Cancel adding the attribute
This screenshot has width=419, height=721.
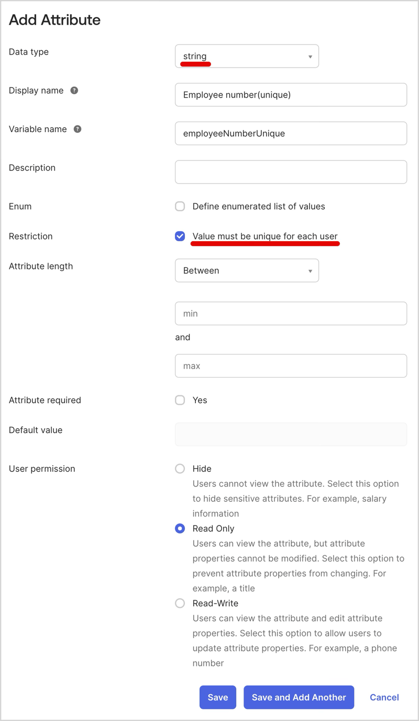pyautogui.click(x=384, y=697)
